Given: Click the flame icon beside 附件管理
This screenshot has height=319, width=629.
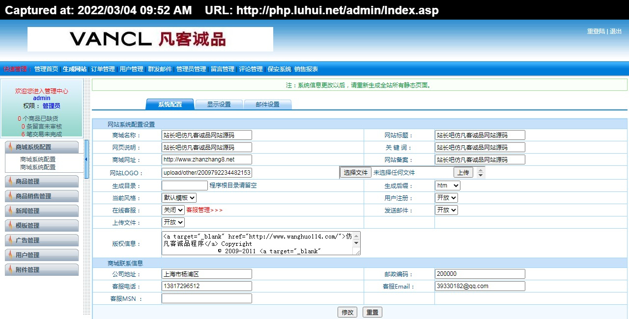Looking at the screenshot, I should (x=10, y=269).
